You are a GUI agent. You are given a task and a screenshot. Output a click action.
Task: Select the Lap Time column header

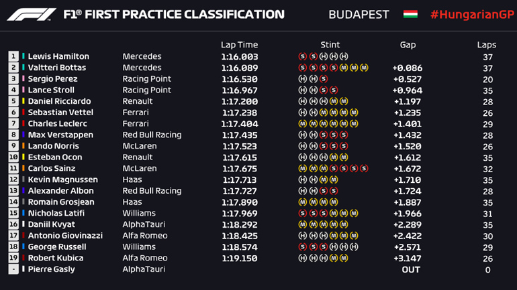point(238,45)
